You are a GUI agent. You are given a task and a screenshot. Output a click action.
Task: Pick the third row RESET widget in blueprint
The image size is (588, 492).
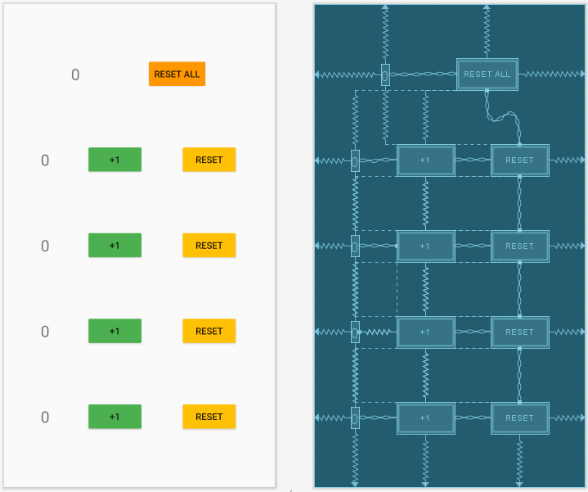519,332
